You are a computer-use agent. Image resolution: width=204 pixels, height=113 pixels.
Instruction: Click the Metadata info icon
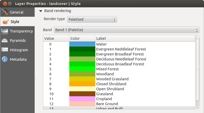[5, 59]
